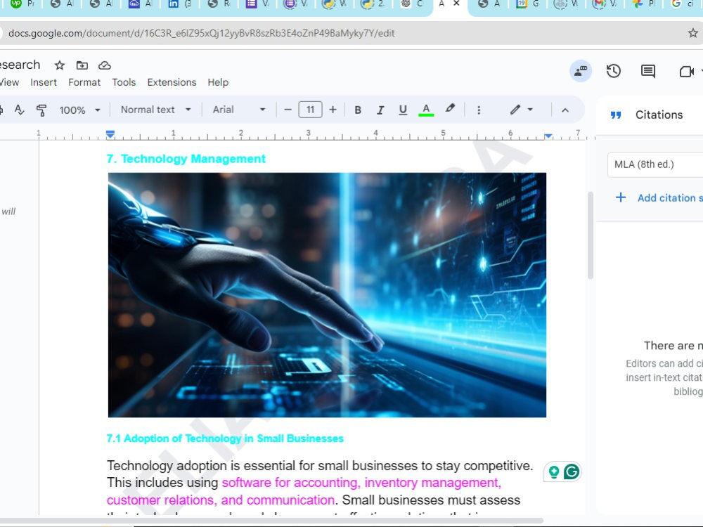Close the active browser tab

tap(456, 4)
